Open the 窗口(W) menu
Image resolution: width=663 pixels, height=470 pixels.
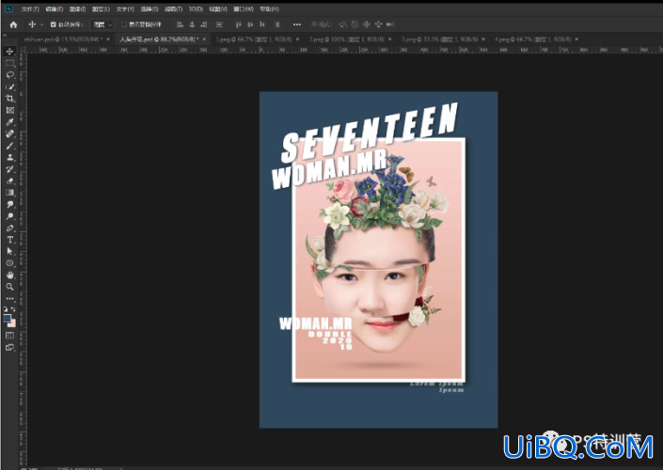point(244,8)
